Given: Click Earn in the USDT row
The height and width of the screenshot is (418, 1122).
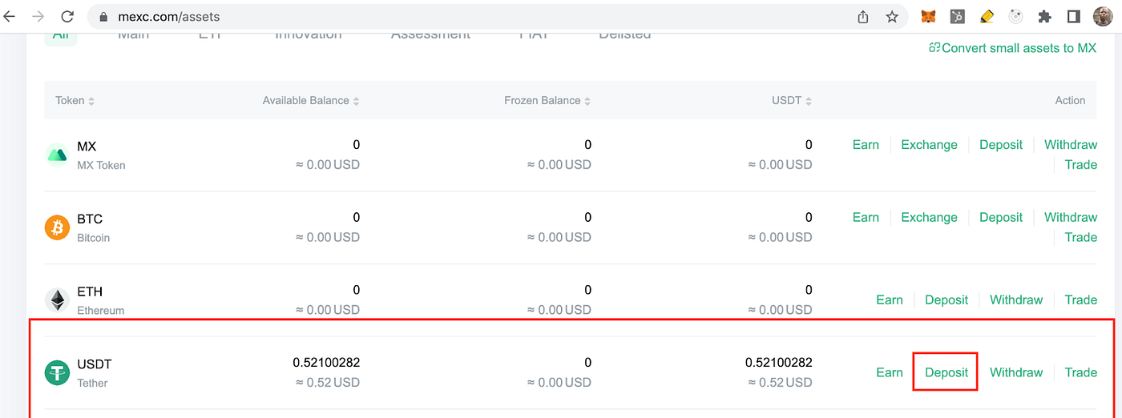Looking at the screenshot, I should [x=890, y=372].
